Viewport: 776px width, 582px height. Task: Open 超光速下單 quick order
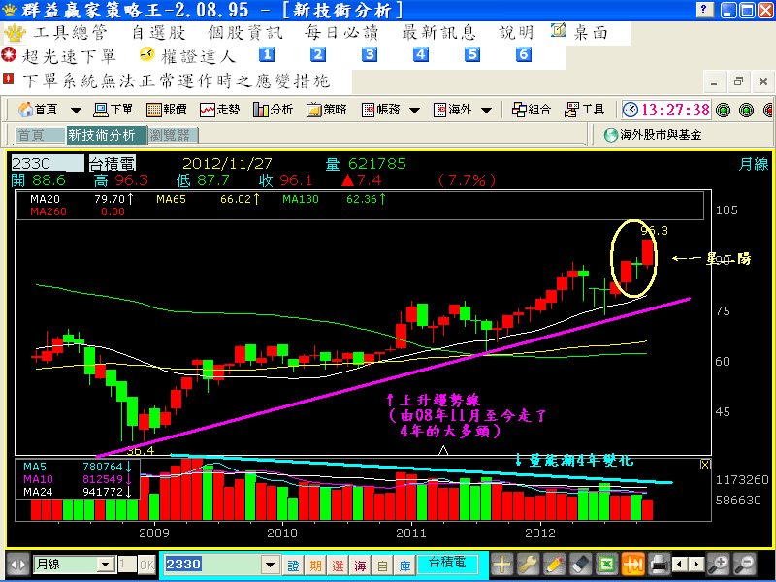tap(59, 56)
